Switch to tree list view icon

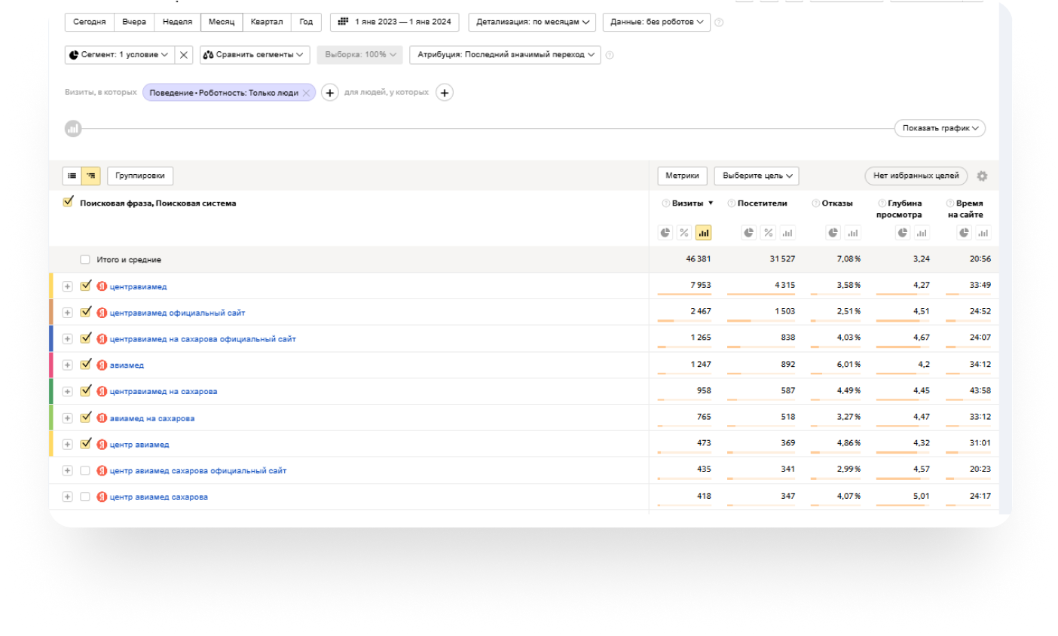click(90, 176)
